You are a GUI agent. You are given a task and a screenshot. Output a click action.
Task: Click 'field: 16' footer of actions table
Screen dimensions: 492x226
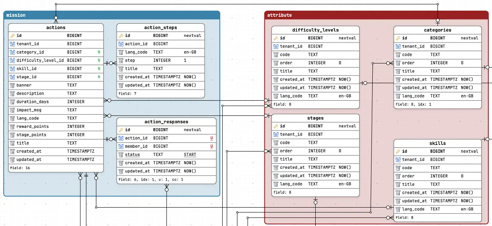[19, 168]
